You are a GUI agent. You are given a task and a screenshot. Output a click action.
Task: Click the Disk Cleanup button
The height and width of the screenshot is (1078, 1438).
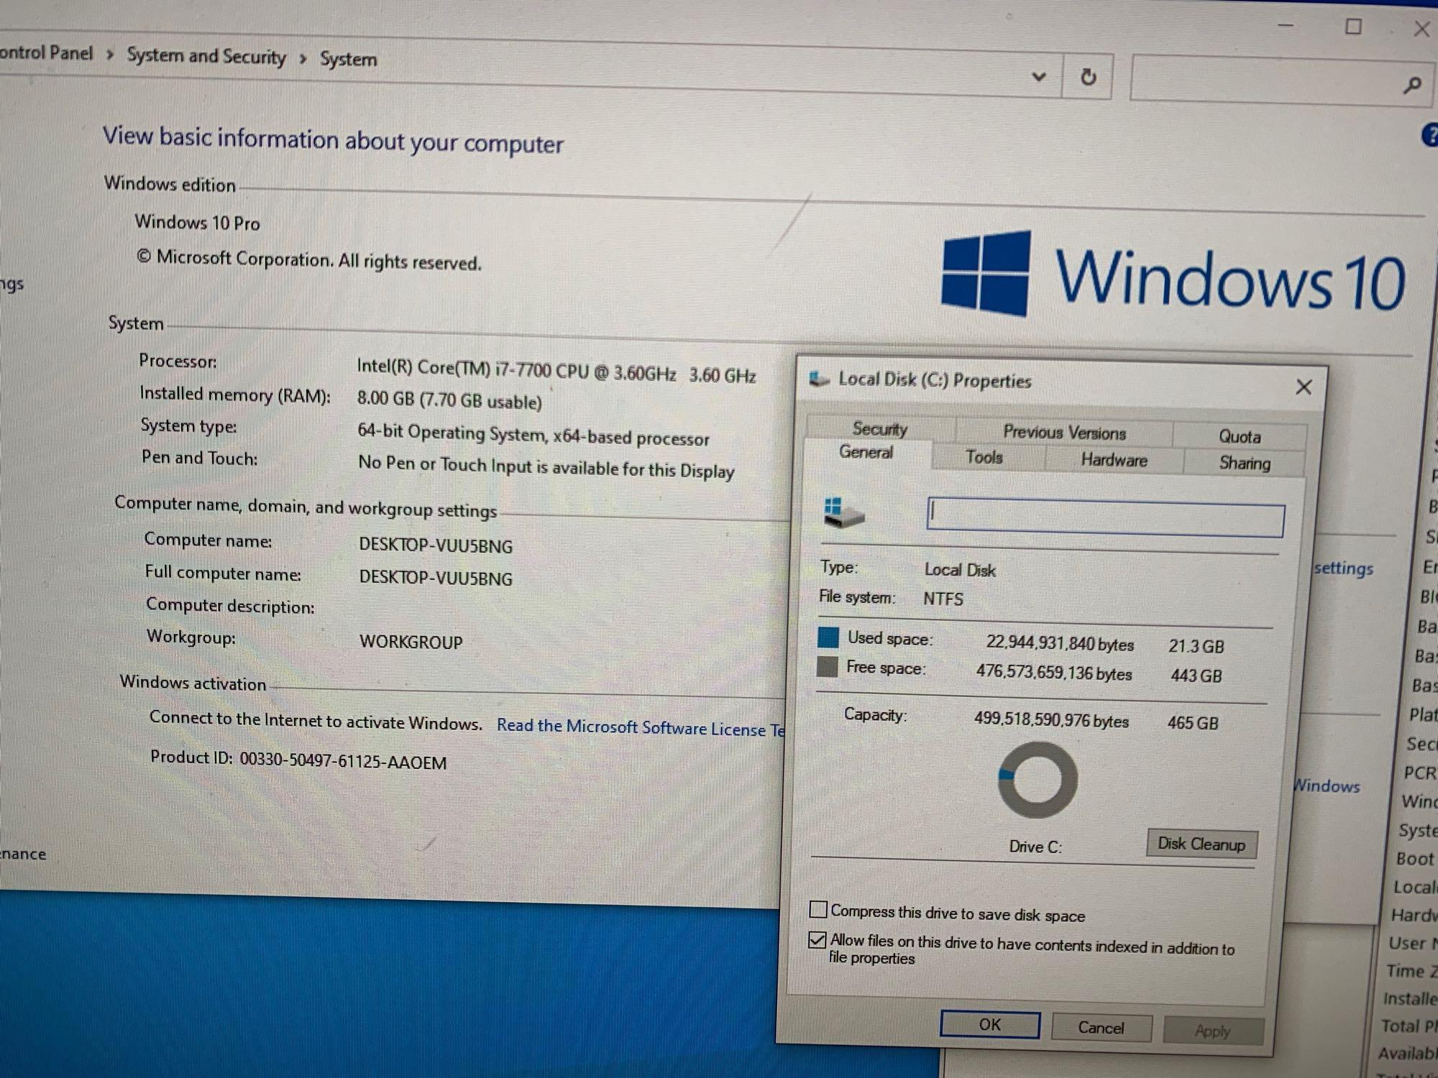[x=1201, y=844]
